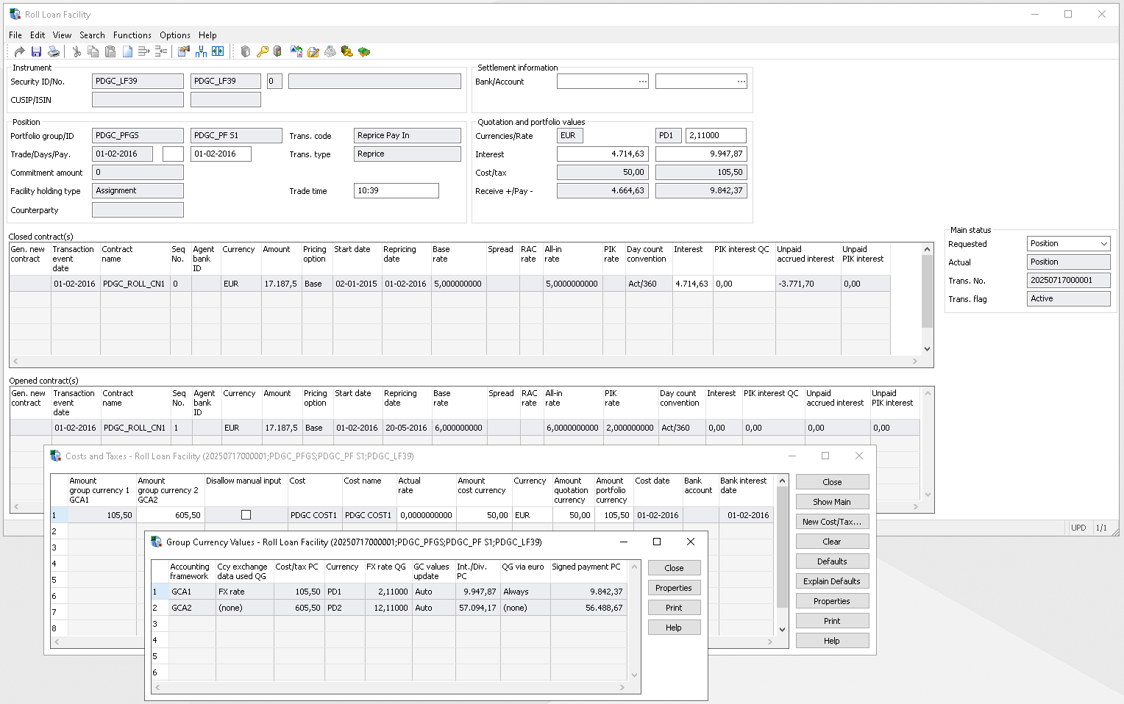This screenshot has width=1124, height=704.
Task: Click the Save disk icon in toolbar
Action: click(36, 51)
